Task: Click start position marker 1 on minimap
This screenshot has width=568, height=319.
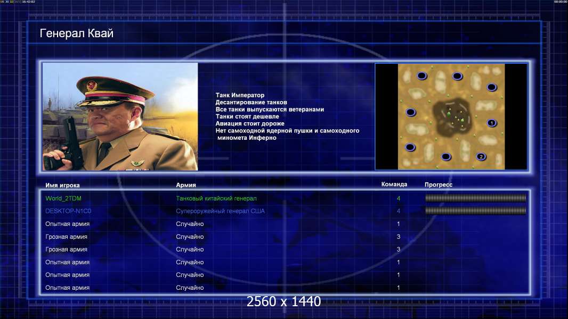Action: tap(492, 123)
